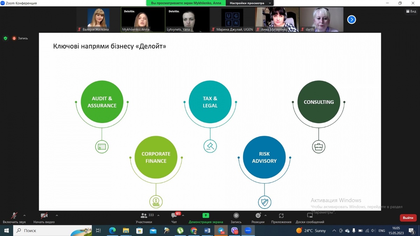The height and width of the screenshot is (236, 420).
Task: Select Валерія Железна video thumbnail
Action: tap(98, 20)
